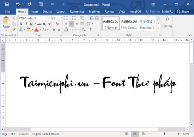Toggle Bold formatting
Screen dimensions: 194x137
21,24
